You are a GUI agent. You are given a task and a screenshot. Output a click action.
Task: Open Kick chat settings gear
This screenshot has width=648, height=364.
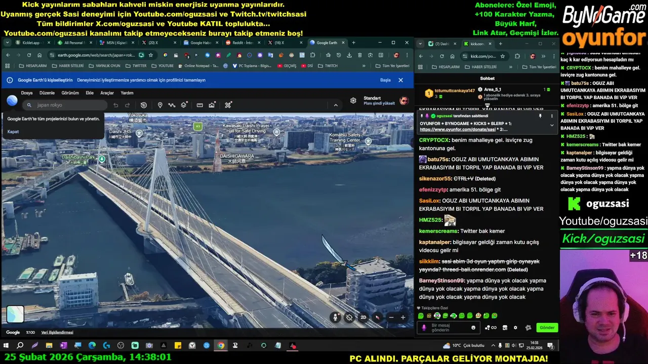[x=515, y=328]
